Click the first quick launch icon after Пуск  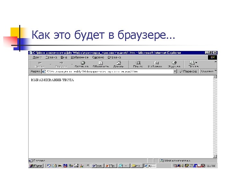click(49, 166)
